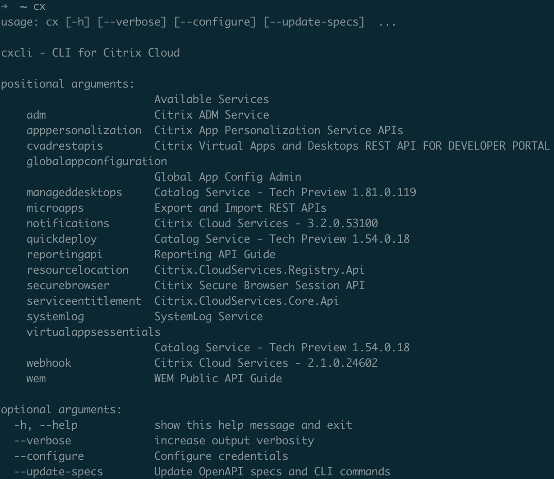Click the 'wem' command text
The image size is (554, 479).
coord(36,379)
